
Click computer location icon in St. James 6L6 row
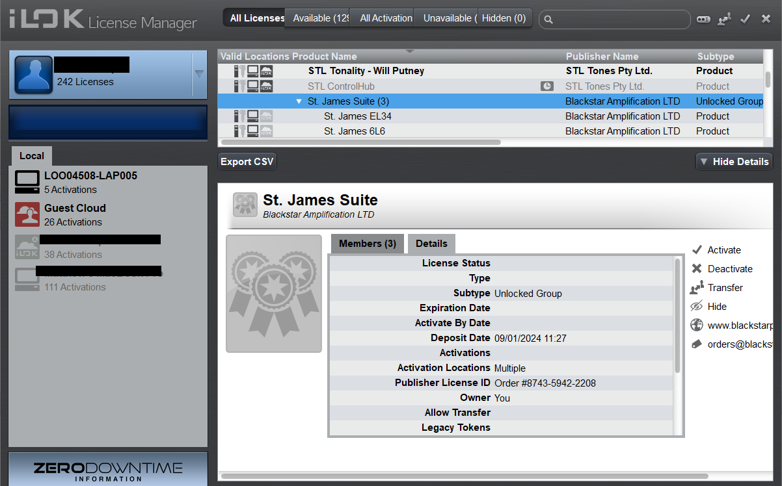(x=252, y=131)
